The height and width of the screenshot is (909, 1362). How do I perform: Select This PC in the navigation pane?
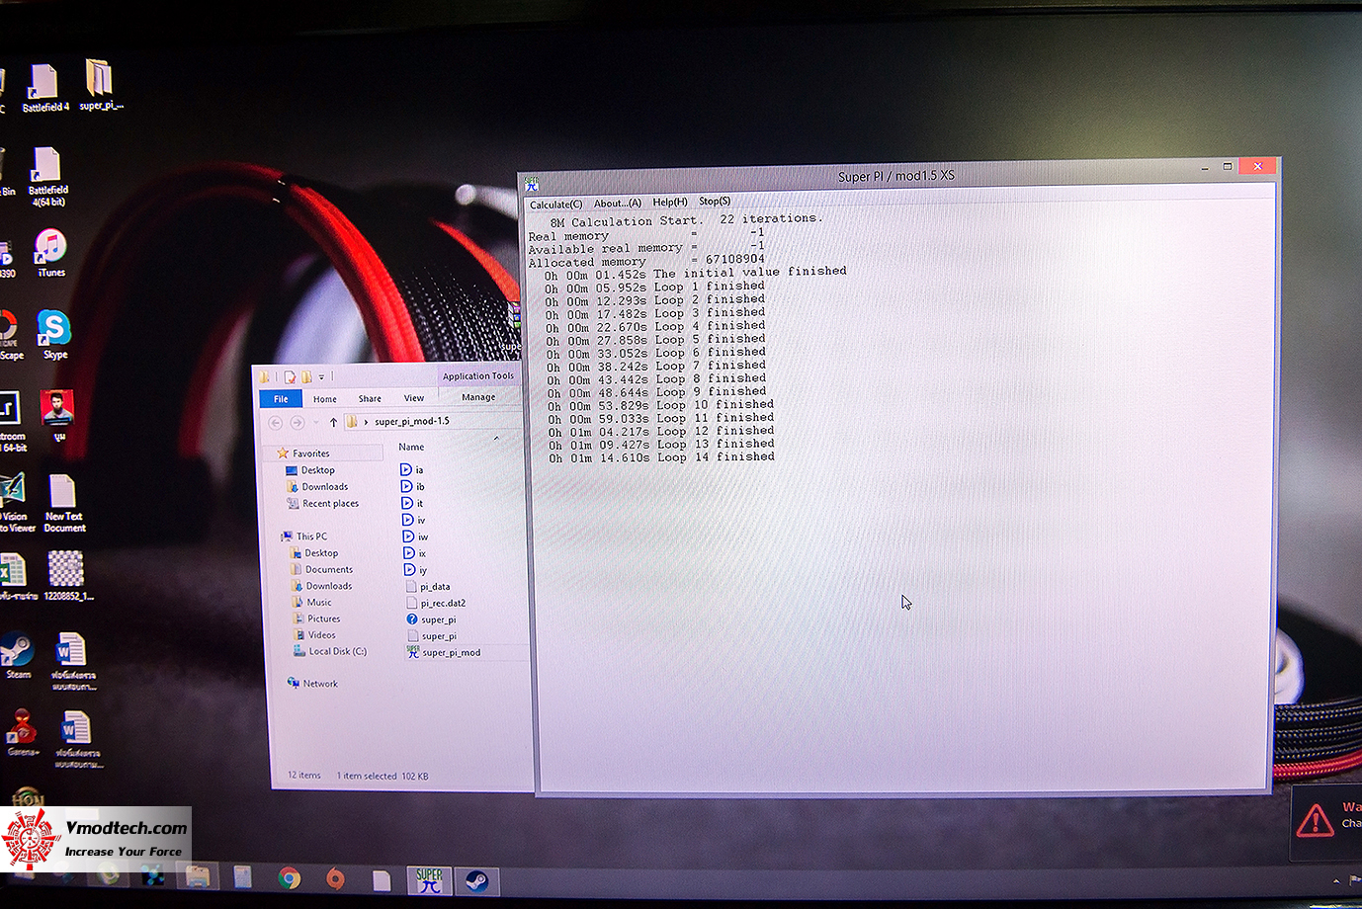pos(303,537)
